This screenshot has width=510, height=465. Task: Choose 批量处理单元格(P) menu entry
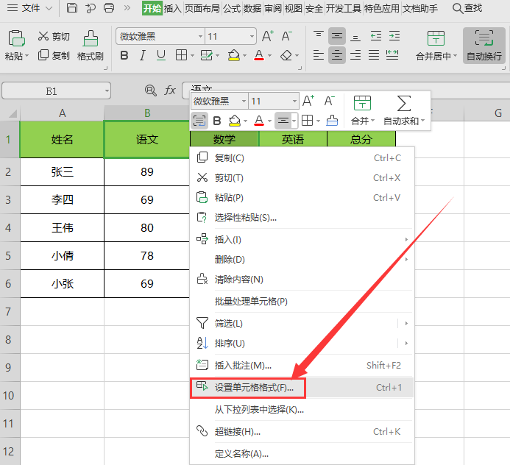302,302
